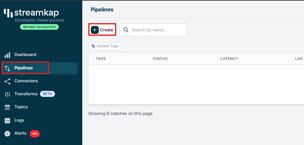
Task: Open the Logs page
Action: point(19,120)
